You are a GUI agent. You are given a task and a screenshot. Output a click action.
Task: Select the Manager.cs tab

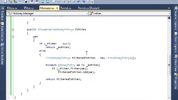click(x=47, y=8)
